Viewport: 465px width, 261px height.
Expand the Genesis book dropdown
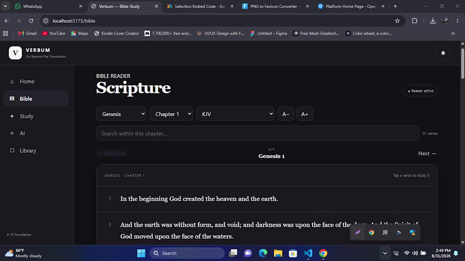[x=121, y=114]
